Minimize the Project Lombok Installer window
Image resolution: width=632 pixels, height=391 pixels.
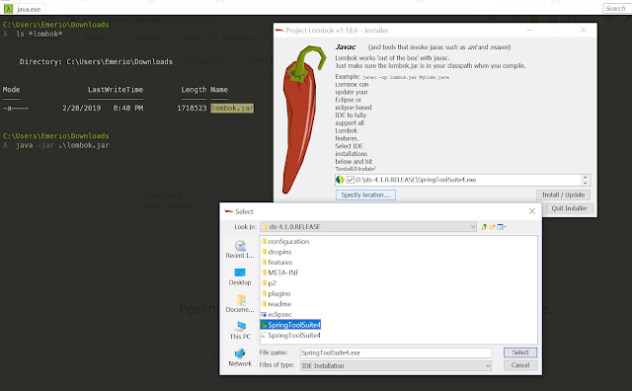(x=529, y=31)
